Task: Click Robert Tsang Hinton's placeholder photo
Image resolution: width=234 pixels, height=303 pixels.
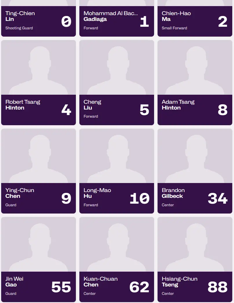Action: click(39, 67)
